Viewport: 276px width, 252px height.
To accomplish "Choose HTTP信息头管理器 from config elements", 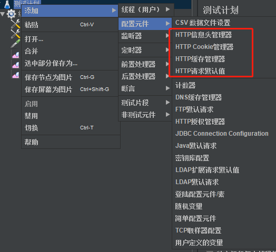I will point(203,35).
